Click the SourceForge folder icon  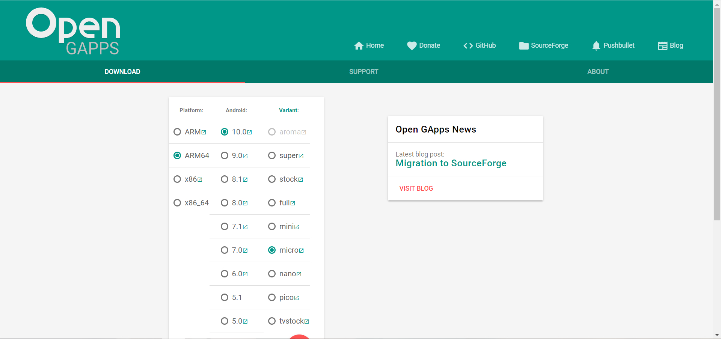click(x=523, y=45)
